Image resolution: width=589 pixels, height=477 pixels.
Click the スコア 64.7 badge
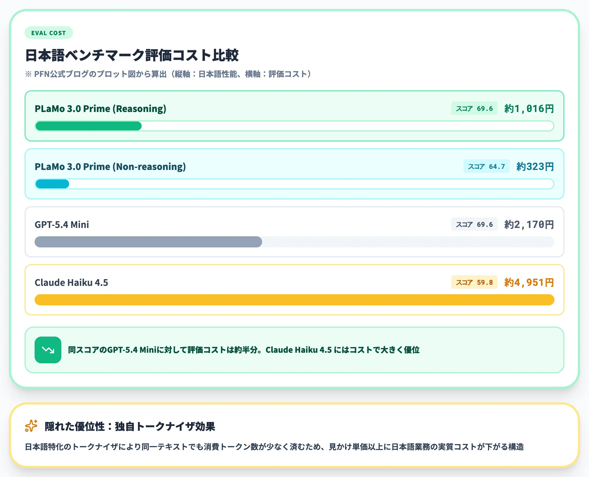(x=486, y=166)
